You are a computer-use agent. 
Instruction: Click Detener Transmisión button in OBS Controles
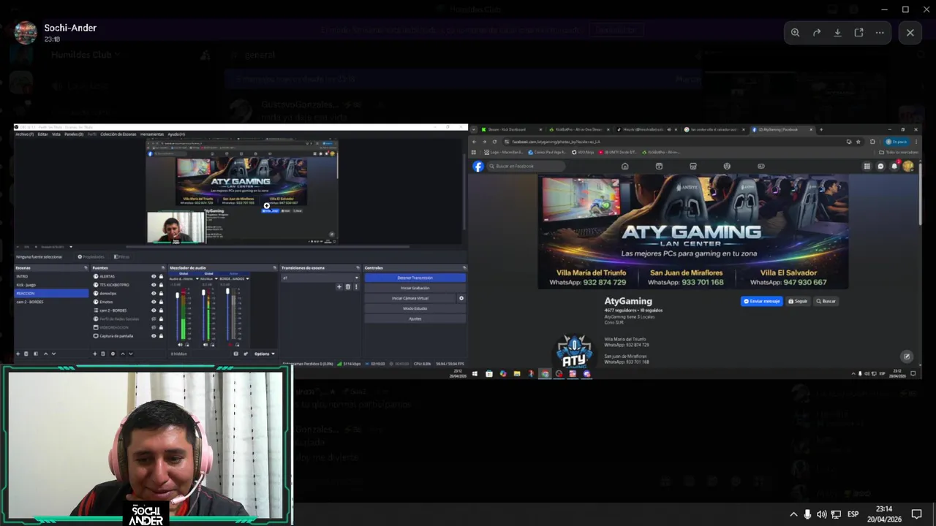click(415, 278)
